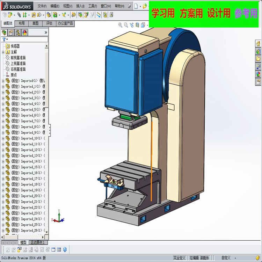Click the Insert Components toolbar icon
The height and width of the screenshot is (262, 262).
tap(10, 15)
